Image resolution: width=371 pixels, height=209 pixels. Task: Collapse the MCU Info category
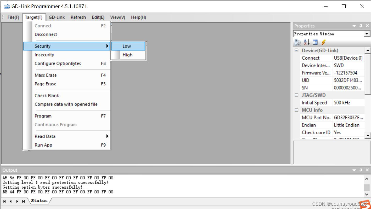(x=296, y=110)
